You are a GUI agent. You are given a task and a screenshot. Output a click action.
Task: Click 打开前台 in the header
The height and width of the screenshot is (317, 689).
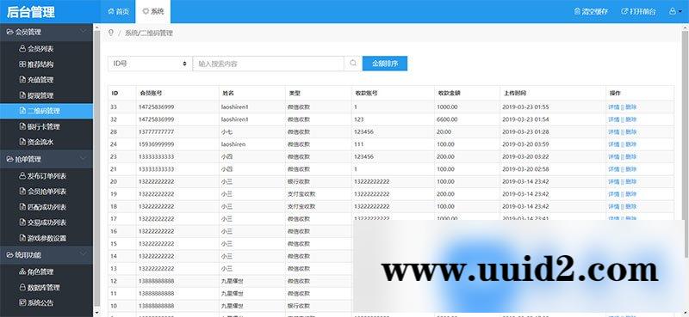click(x=638, y=12)
